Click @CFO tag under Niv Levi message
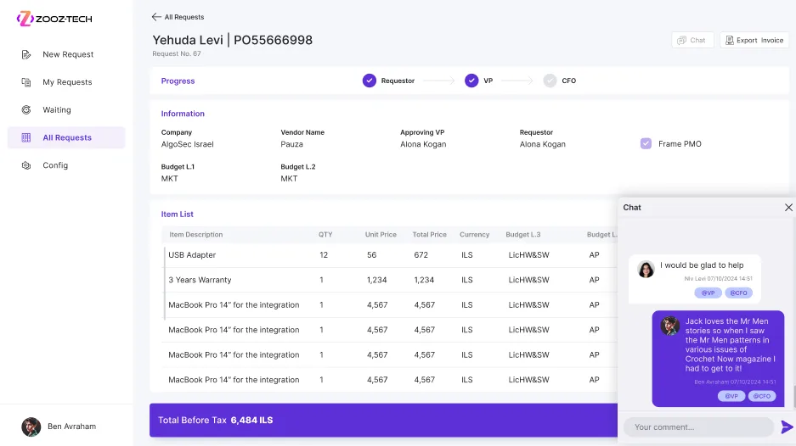Screen dimensions: 796x446 738,293
